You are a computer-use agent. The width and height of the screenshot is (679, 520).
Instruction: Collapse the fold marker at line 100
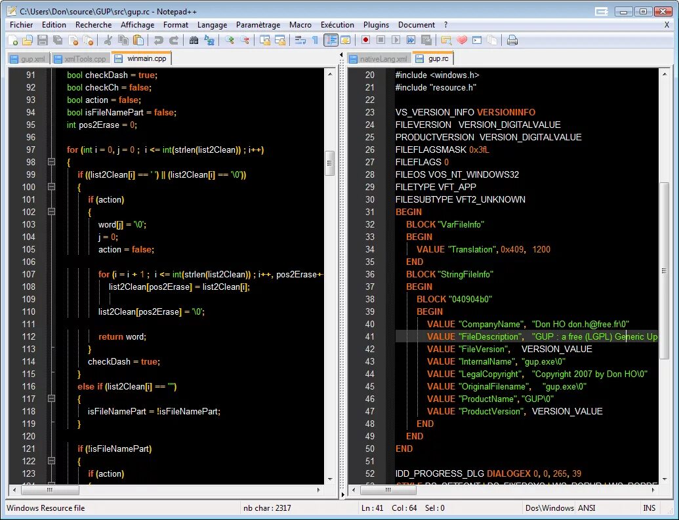tap(52, 187)
